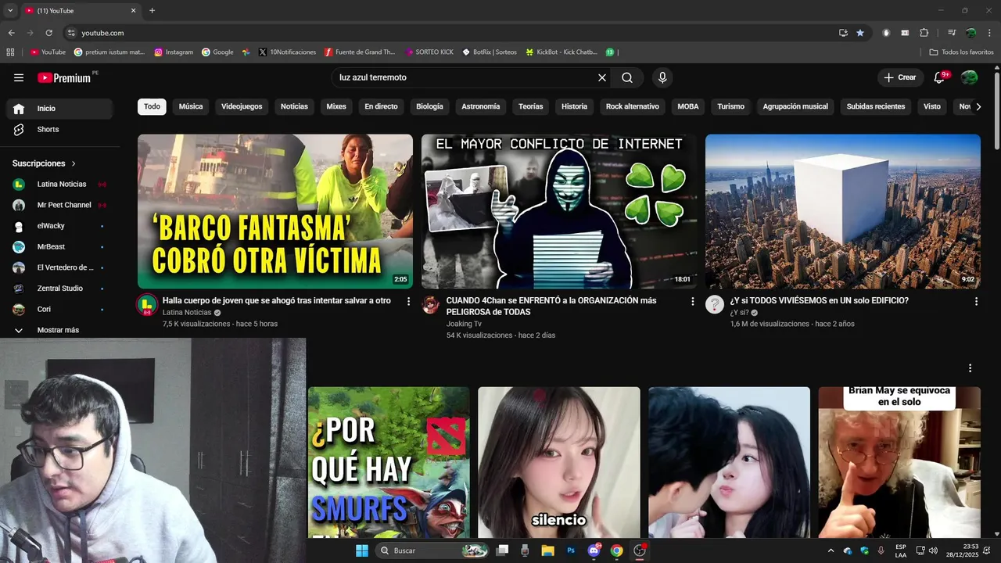Select the MOBA filter chip

click(688, 106)
